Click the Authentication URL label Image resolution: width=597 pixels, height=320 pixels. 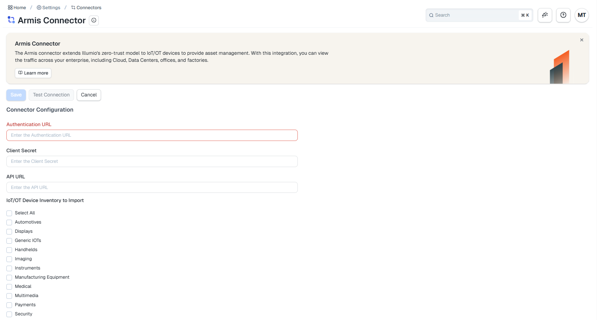(29, 124)
